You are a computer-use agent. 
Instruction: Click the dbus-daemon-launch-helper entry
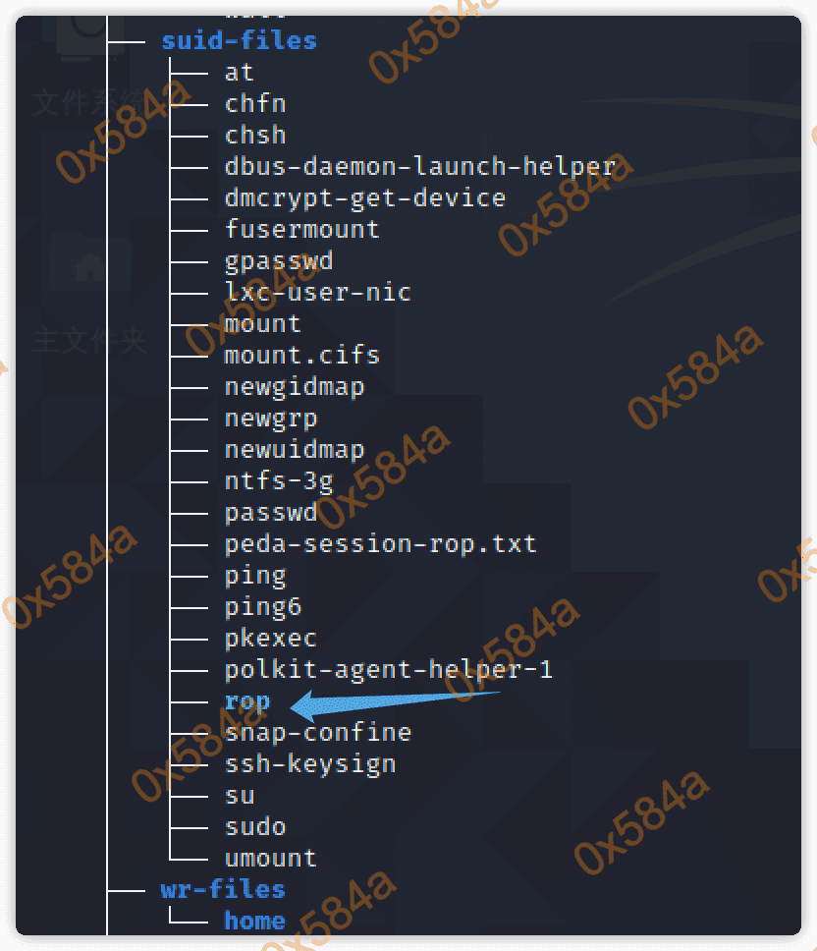tap(419, 167)
